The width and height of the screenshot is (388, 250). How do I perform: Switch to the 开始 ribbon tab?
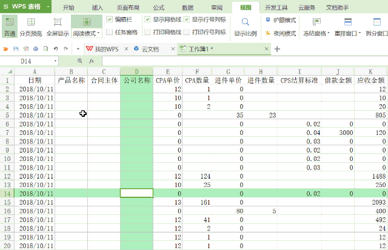pos(69,8)
